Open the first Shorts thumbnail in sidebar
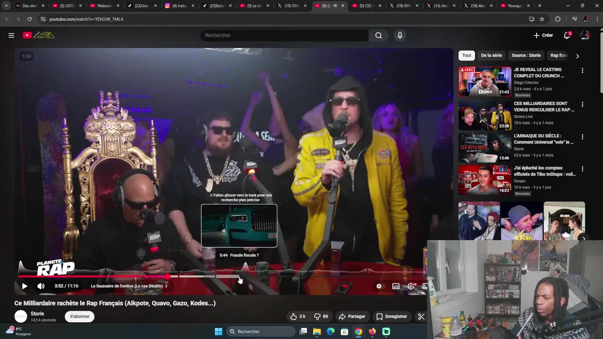603x339 pixels. [479, 221]
